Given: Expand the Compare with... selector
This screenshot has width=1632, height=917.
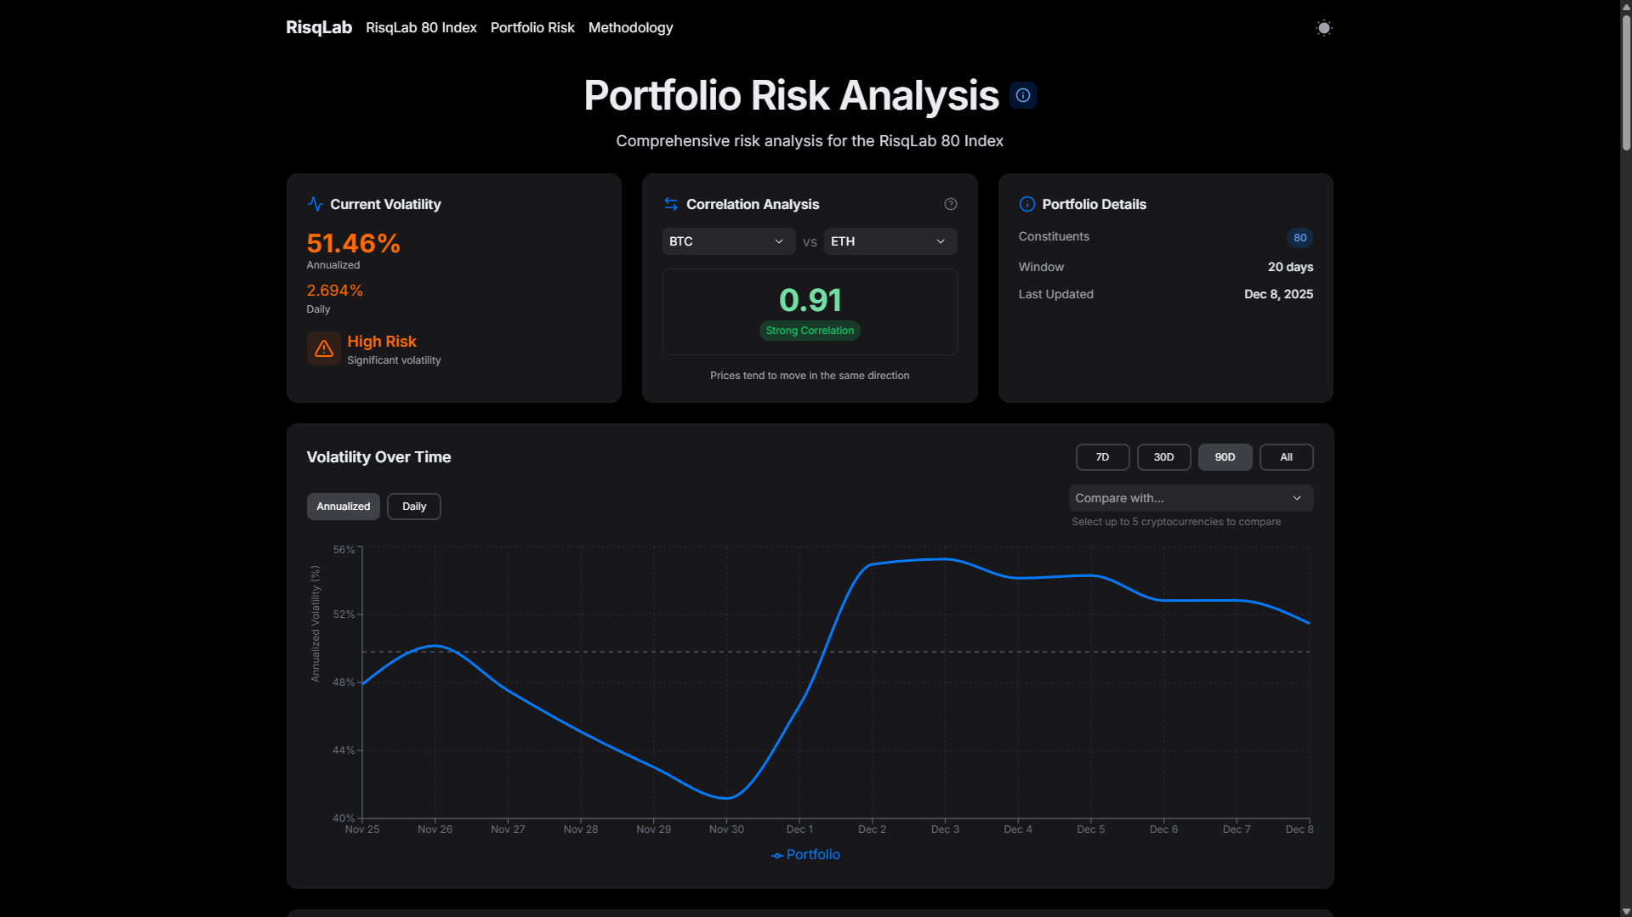Looking at the screenshot, I should [x=1190, y=497].
